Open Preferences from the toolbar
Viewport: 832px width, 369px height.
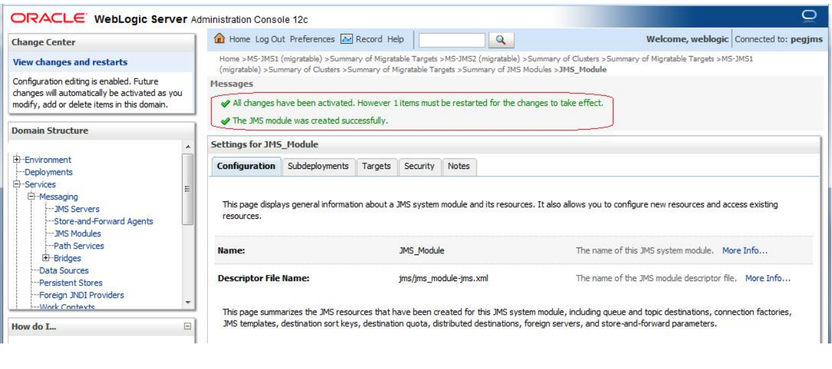(312, 39)
